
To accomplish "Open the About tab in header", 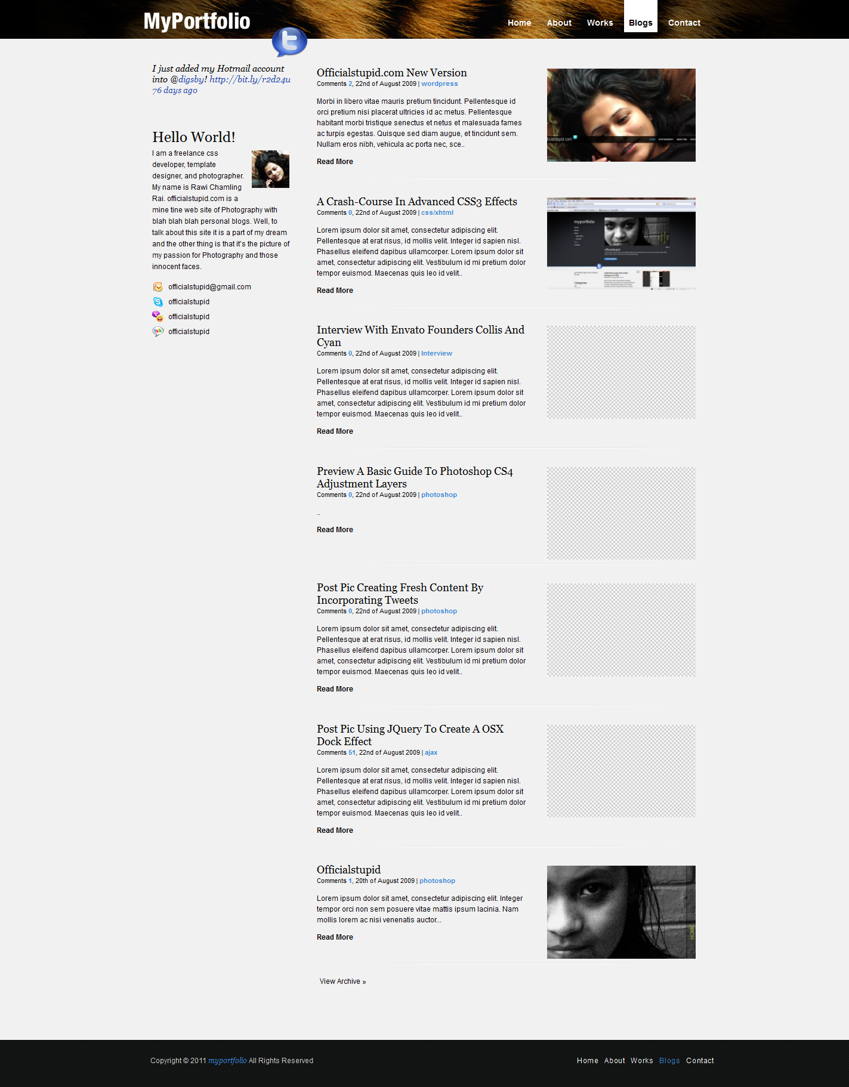I will point(559,23).
